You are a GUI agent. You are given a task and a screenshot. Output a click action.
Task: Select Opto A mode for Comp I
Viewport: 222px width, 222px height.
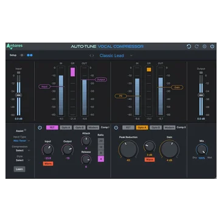66,128
